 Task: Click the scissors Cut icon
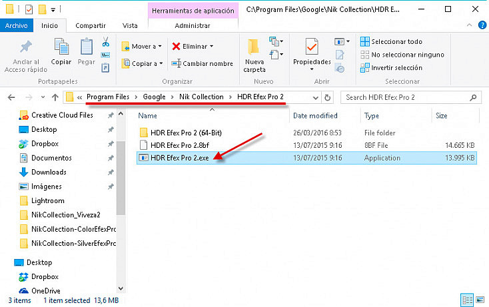click(106, 42)
